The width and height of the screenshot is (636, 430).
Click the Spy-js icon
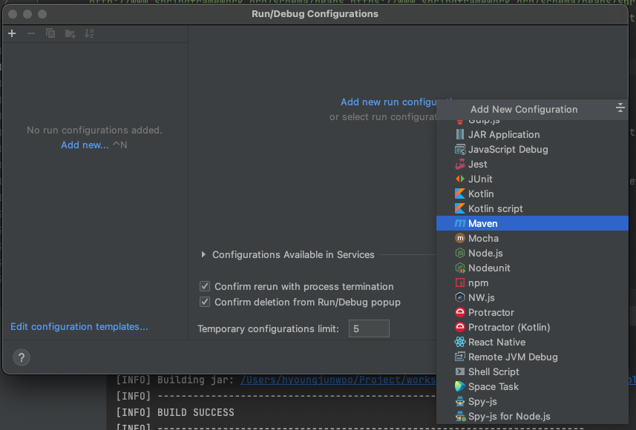tap(459, 402)
